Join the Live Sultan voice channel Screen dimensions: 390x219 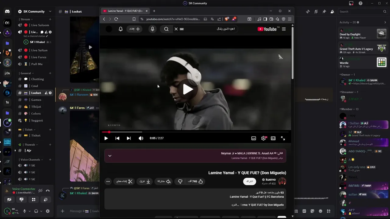(x=35, y=50)
